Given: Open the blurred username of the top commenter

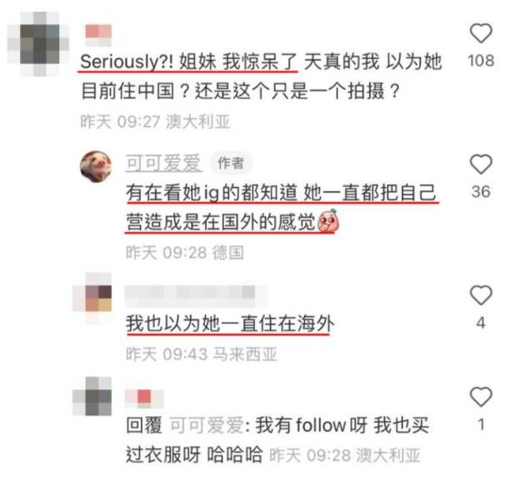Looking at the screenshot, I should (x=98, y=35).
